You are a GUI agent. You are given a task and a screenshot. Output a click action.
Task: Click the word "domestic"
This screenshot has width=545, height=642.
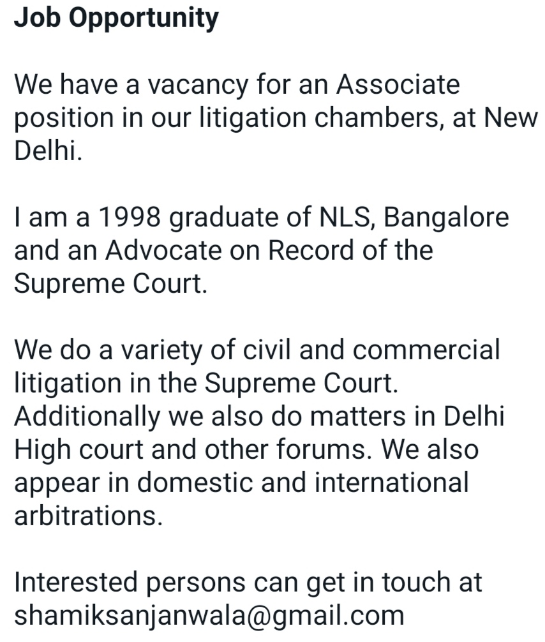(195, 482)
